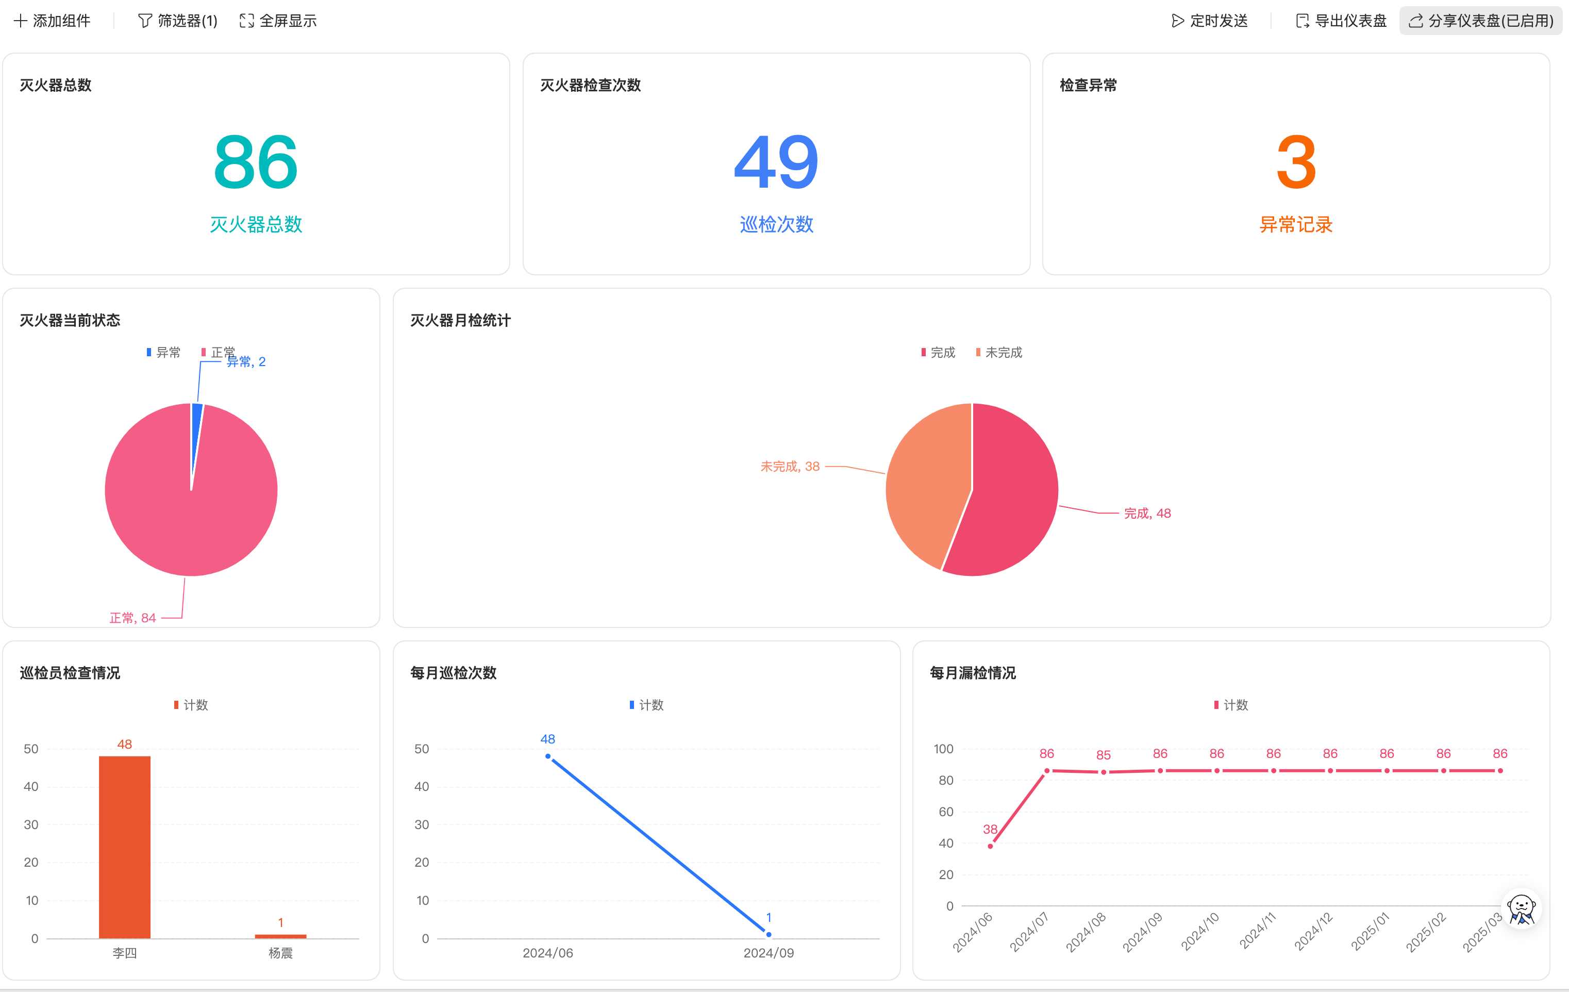The width and height of the screenshot is (1569, 992).
Task: Open the 筛选器(1) filter funnel icon
Action: coord(145,21)
